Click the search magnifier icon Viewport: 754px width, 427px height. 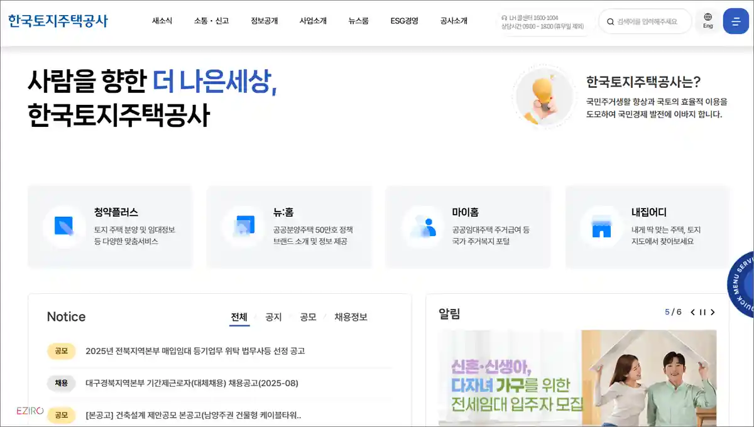[610, 21]
